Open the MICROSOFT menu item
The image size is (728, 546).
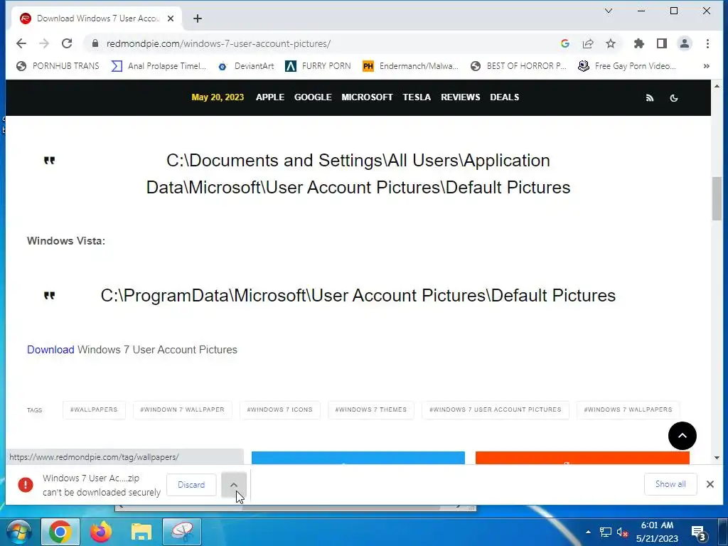point(367,97)
